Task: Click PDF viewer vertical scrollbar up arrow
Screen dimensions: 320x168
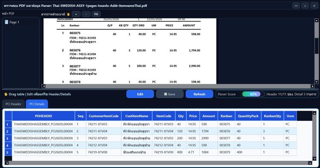Action: 317,20
